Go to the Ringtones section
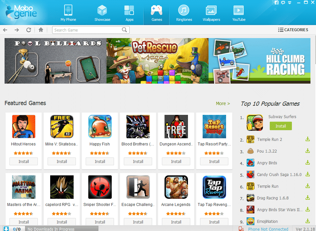Viewport: 316px width, 231px height. pos(184,13)
